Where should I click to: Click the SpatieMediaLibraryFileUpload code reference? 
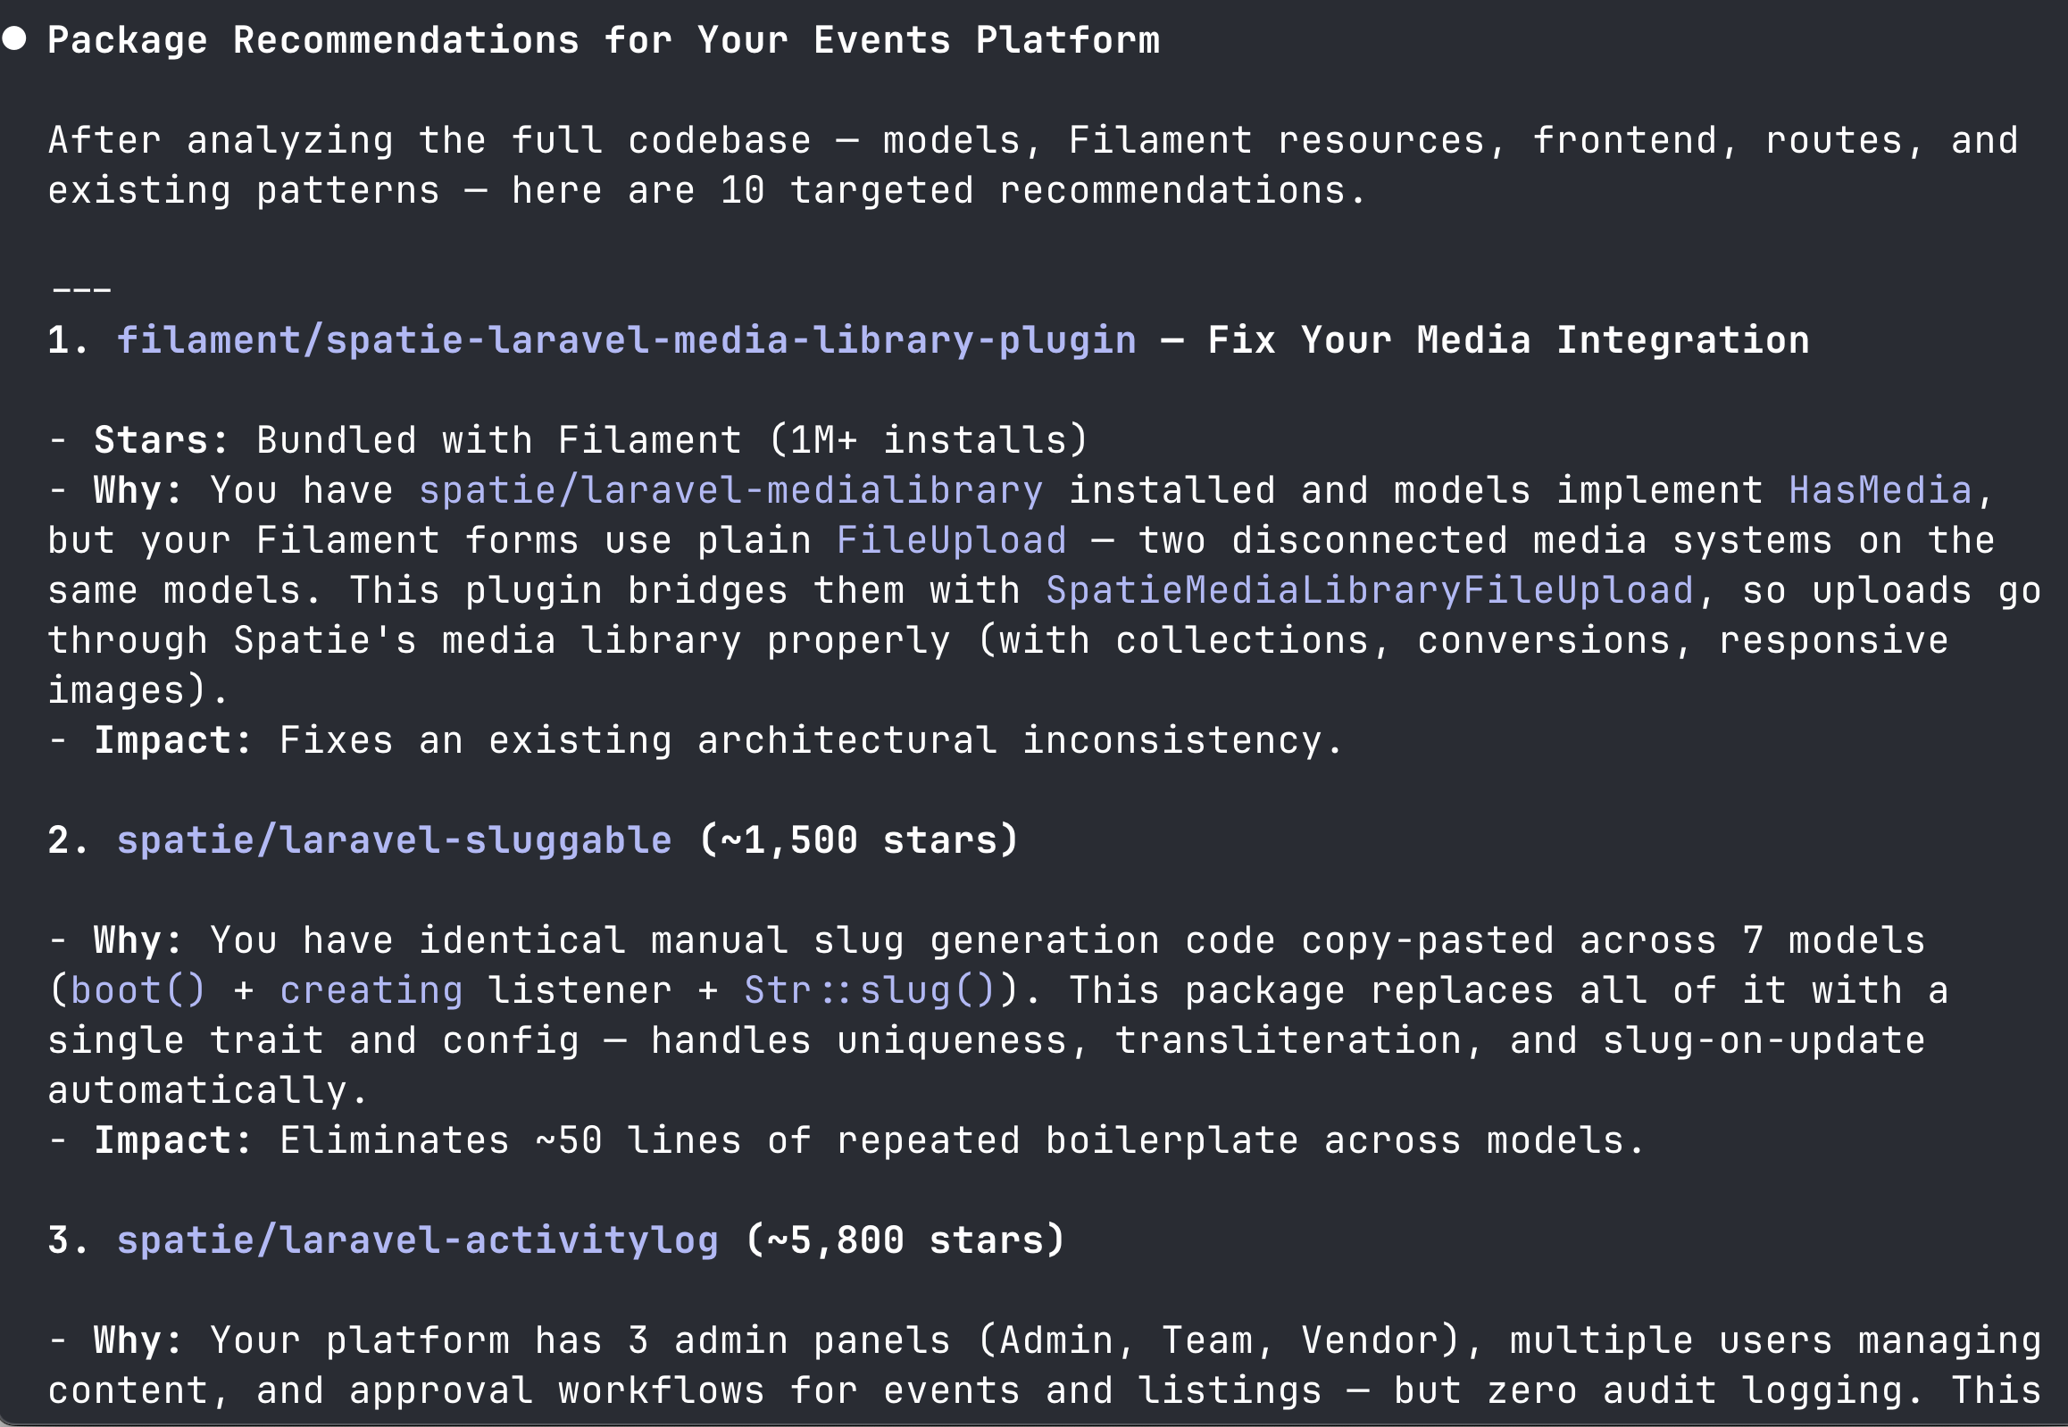(1369, 591)
